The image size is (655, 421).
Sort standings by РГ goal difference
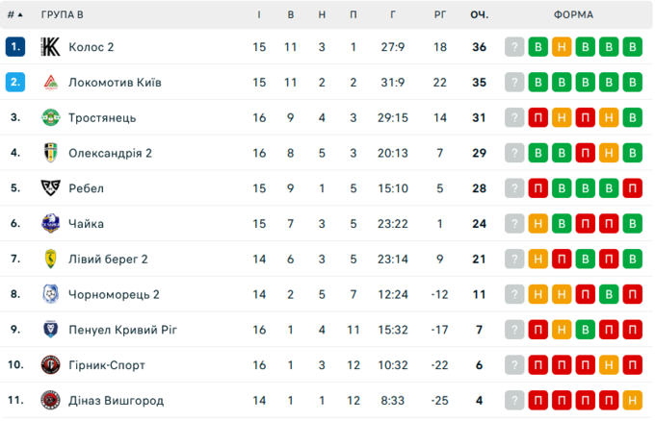tap(440, 15)
